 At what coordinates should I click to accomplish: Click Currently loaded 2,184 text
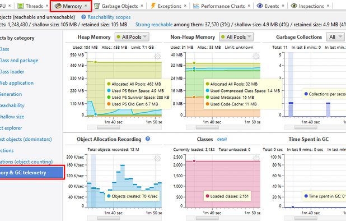(194, 150)
